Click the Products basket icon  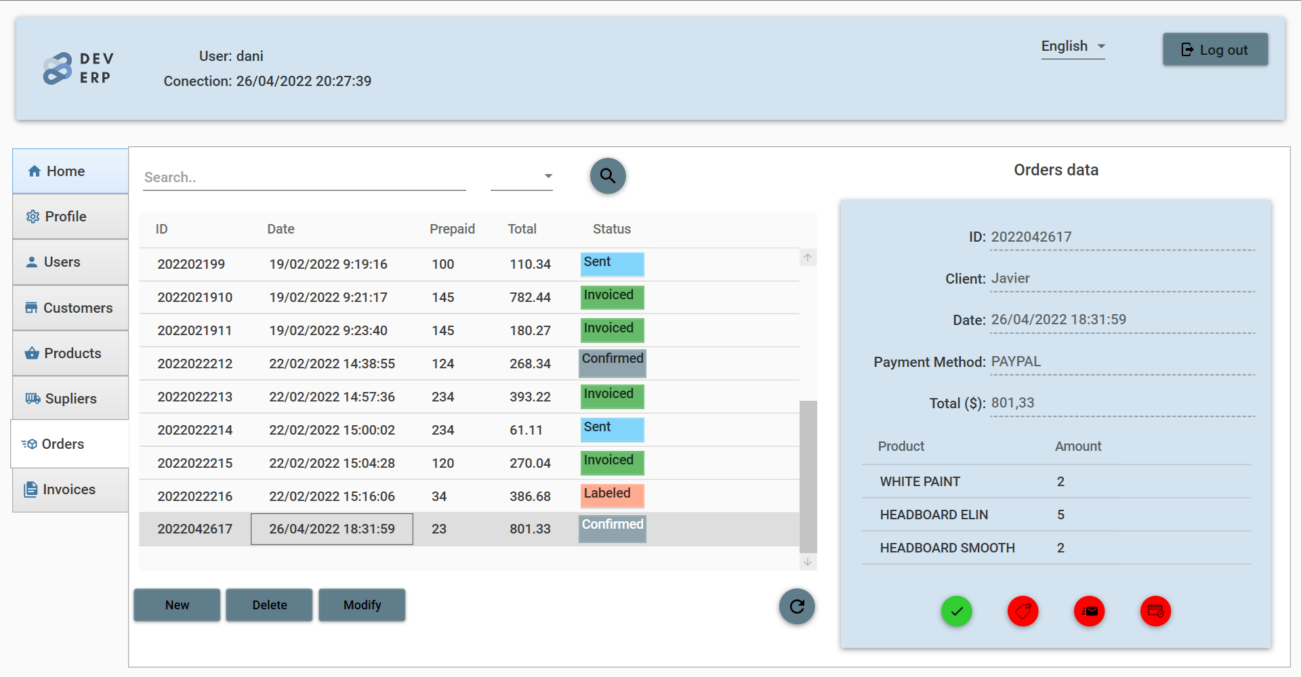[x=32, y=353]
